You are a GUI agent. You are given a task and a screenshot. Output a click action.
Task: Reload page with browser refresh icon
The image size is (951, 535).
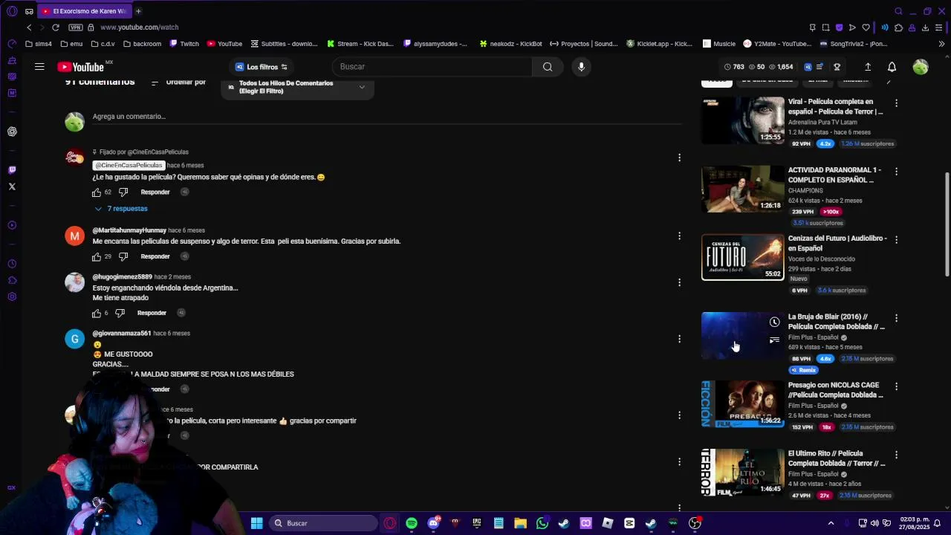point(55,27)
